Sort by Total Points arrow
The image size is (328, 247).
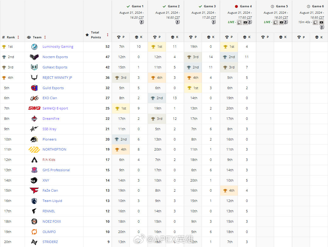point(108,35)
